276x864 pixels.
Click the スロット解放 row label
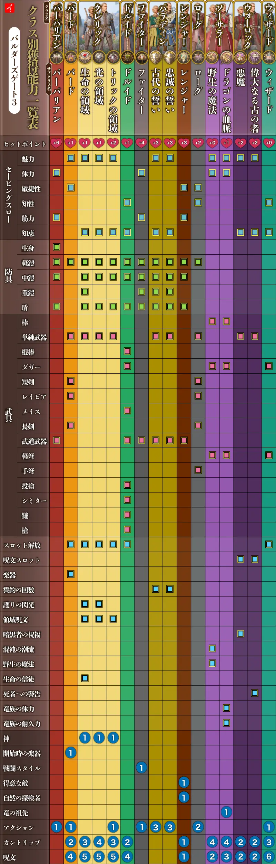pyautogui.click(x=22, y=545)
